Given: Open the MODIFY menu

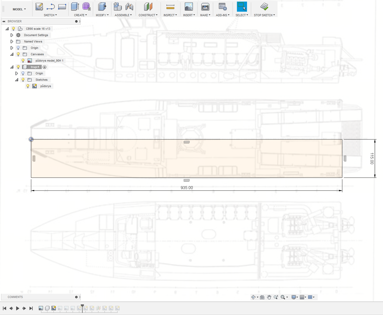Looking at the screenshot, I should click(x=102, y=15).
